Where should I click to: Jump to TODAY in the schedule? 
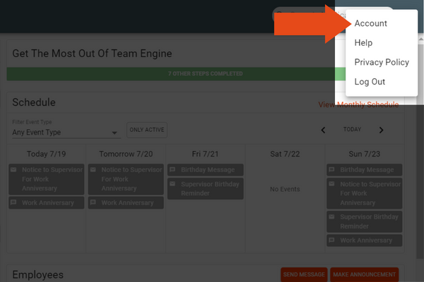[x=352, y=130]
